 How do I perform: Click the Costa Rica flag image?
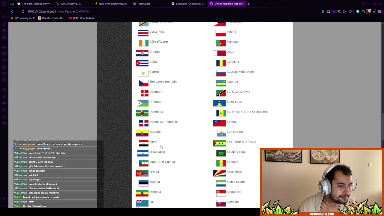(143, 33)
